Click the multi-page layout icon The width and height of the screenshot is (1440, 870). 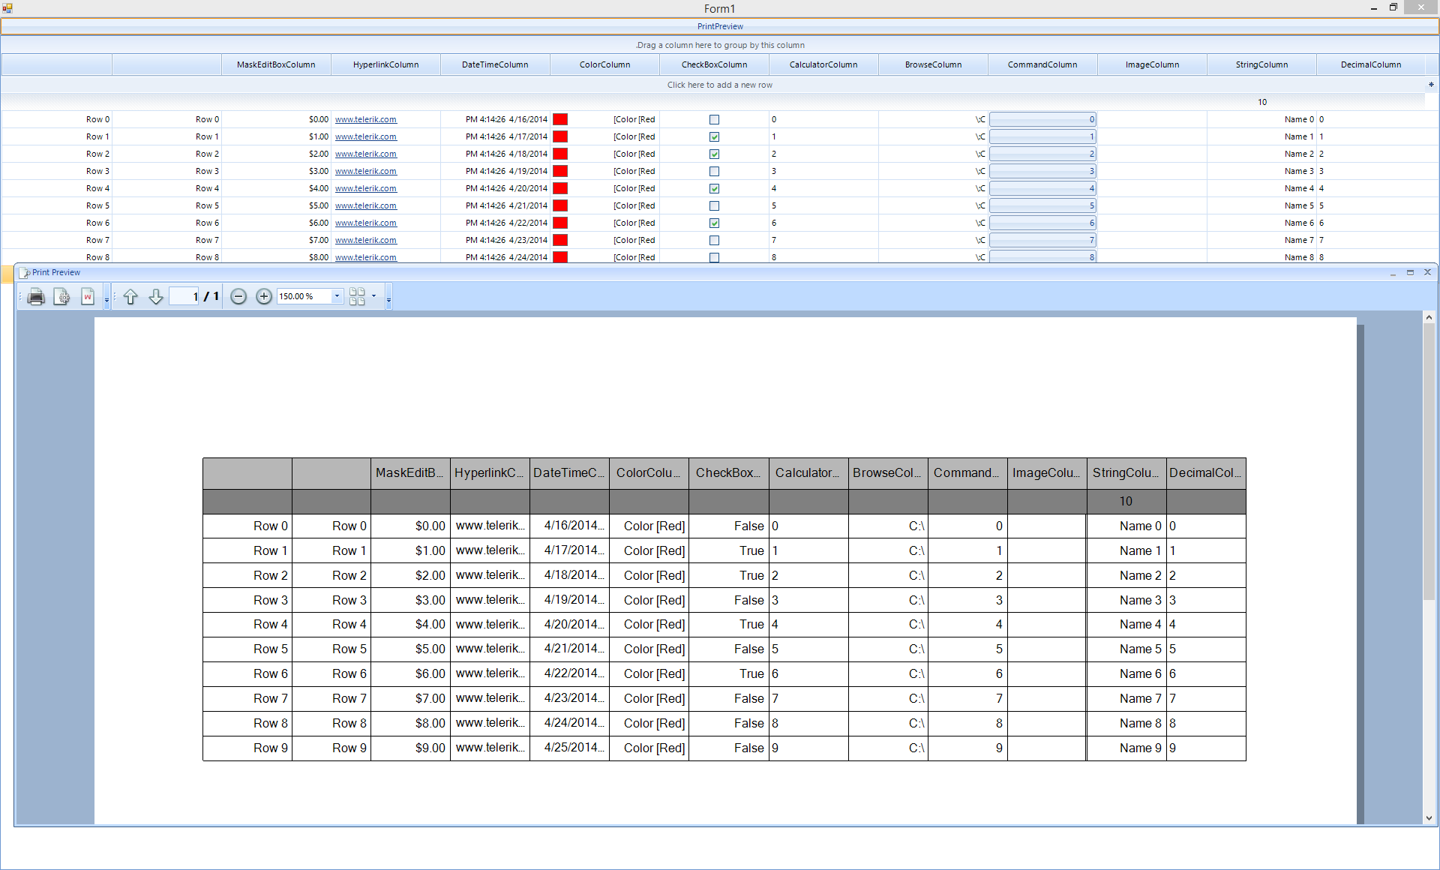pyautogui.click(x=357, y=297)
